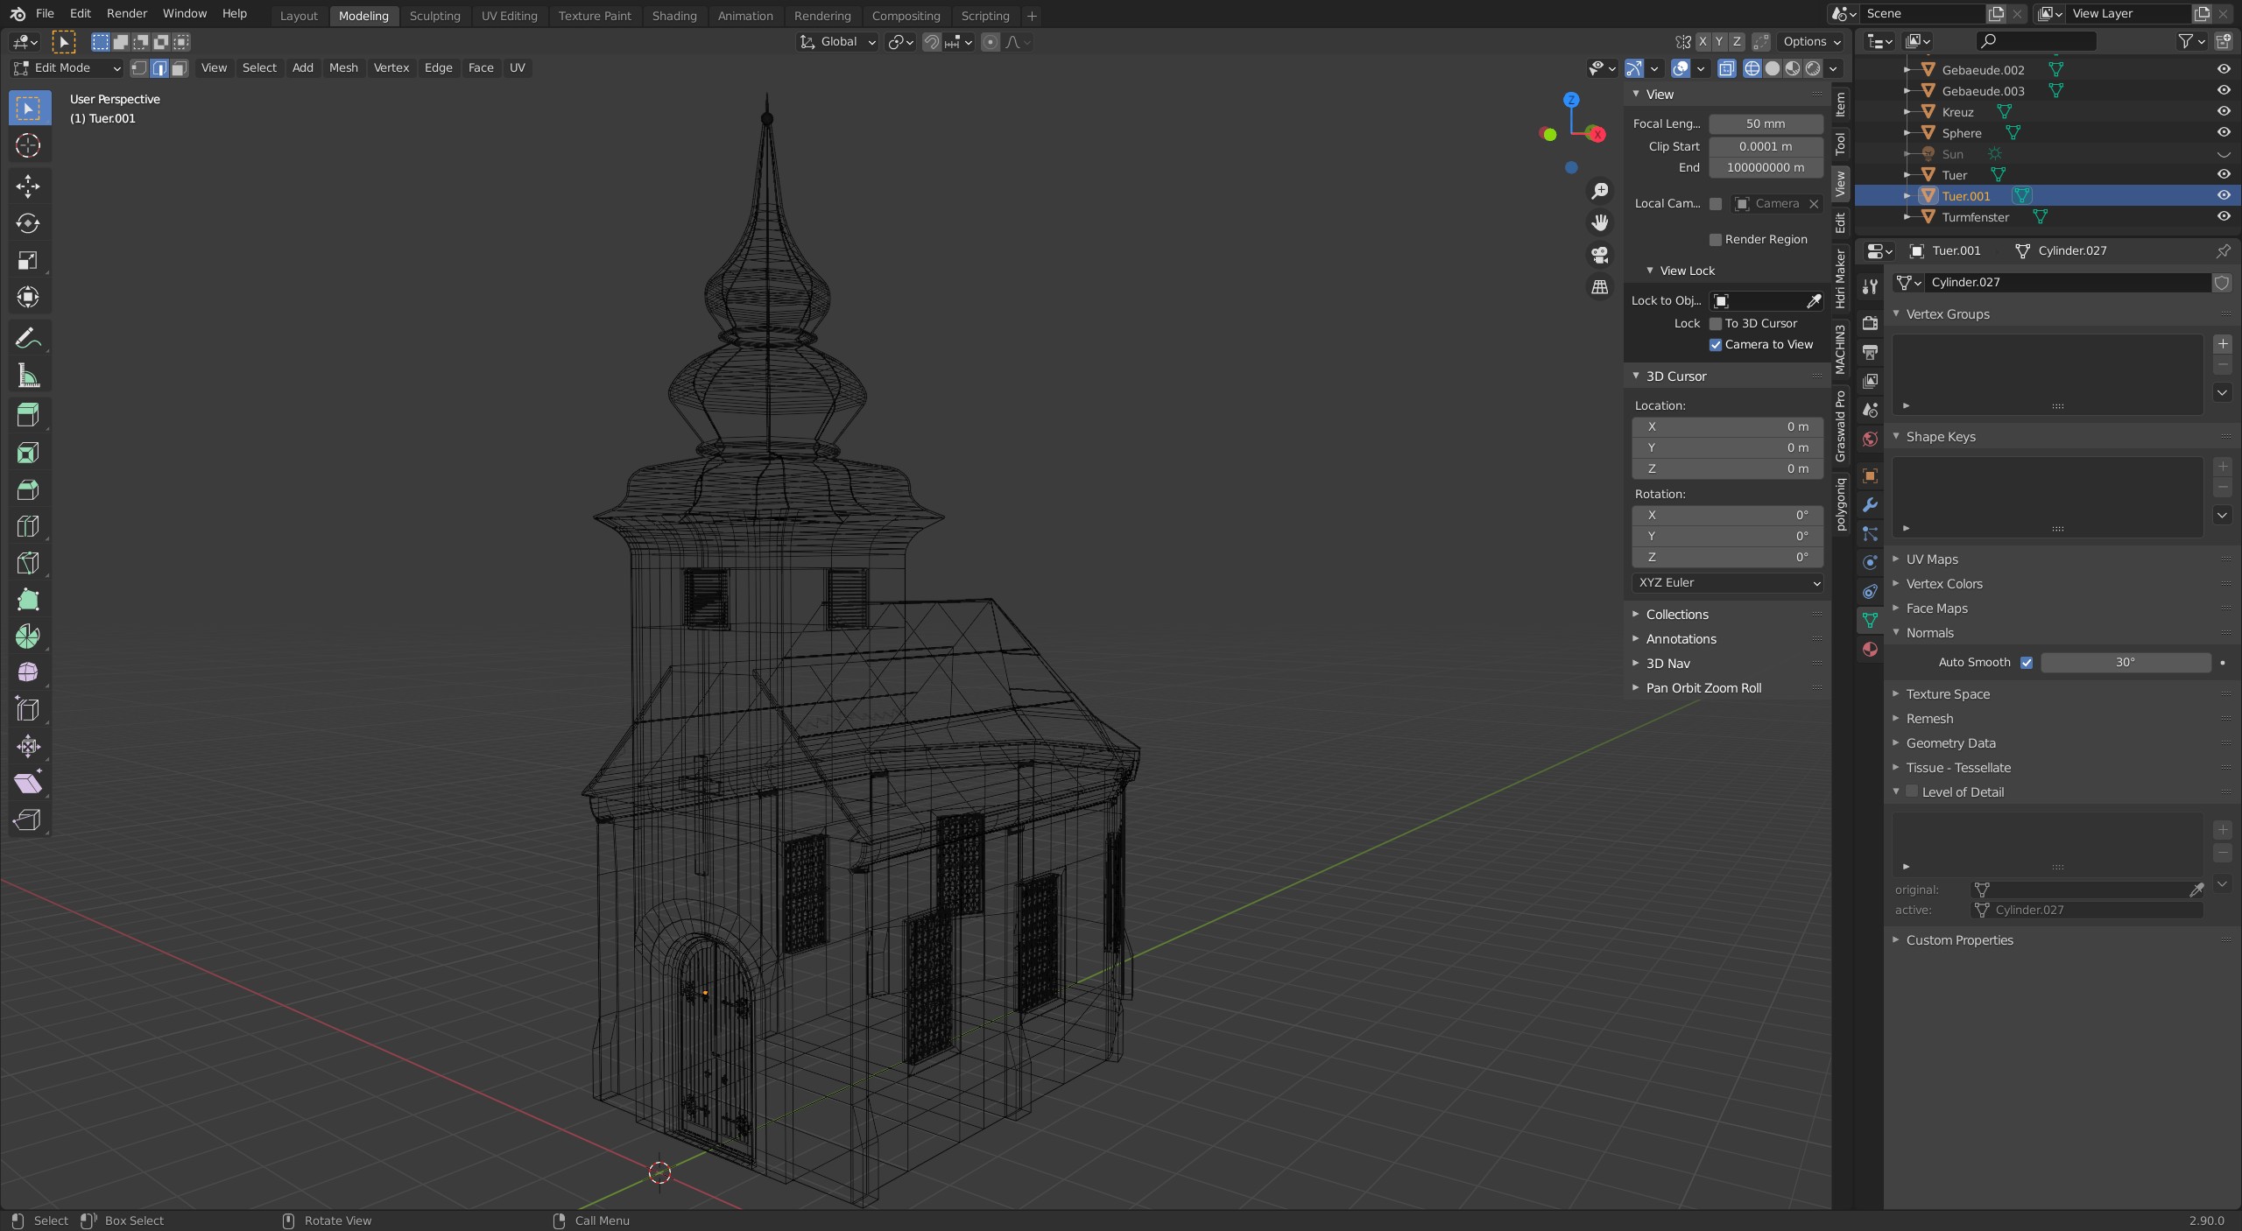The height and width of the screenshot is (1231, 2242).
Task: Switch to the UV Editing workspace tab
Action: [509, 16]
